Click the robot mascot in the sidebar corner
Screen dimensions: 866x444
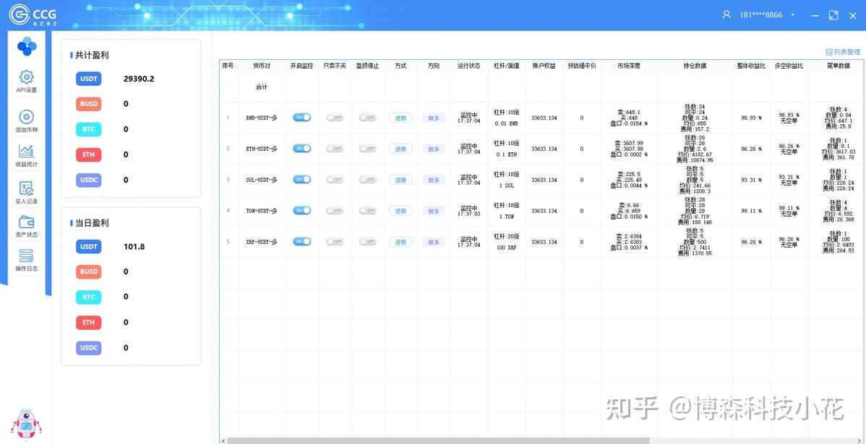click(x=27, y=423)
